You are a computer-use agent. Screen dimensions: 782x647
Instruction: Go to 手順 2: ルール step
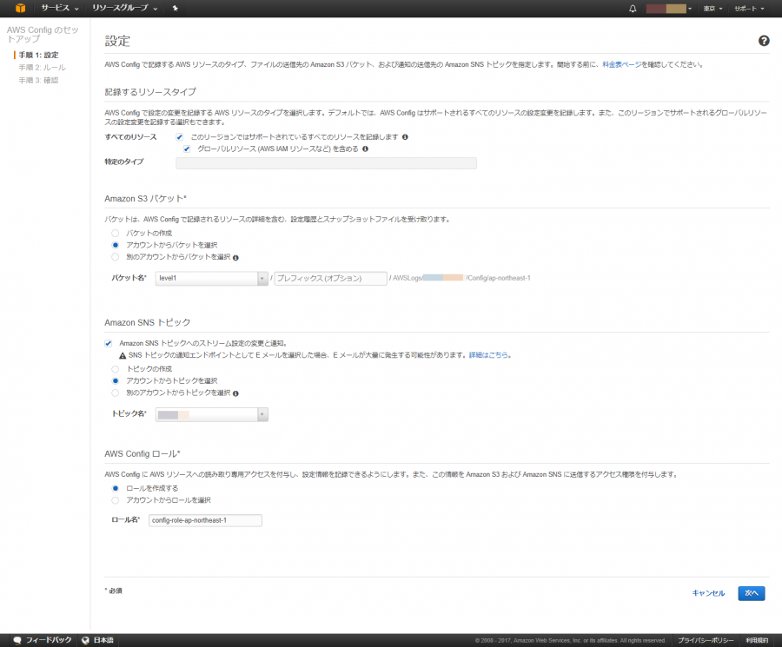point(42,67)
